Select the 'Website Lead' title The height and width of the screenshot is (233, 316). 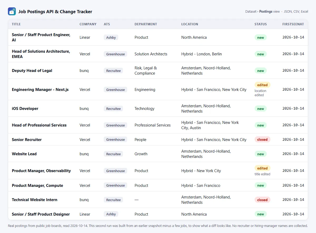[x=24, y=154]
